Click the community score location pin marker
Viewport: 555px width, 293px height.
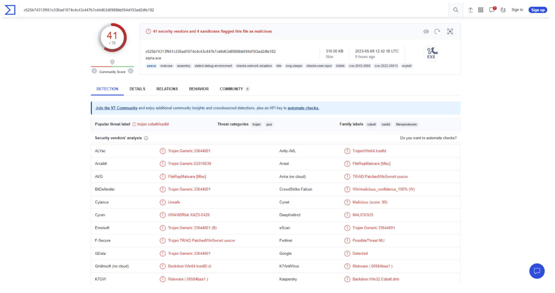pyautogui.click(x=112, y=62)
